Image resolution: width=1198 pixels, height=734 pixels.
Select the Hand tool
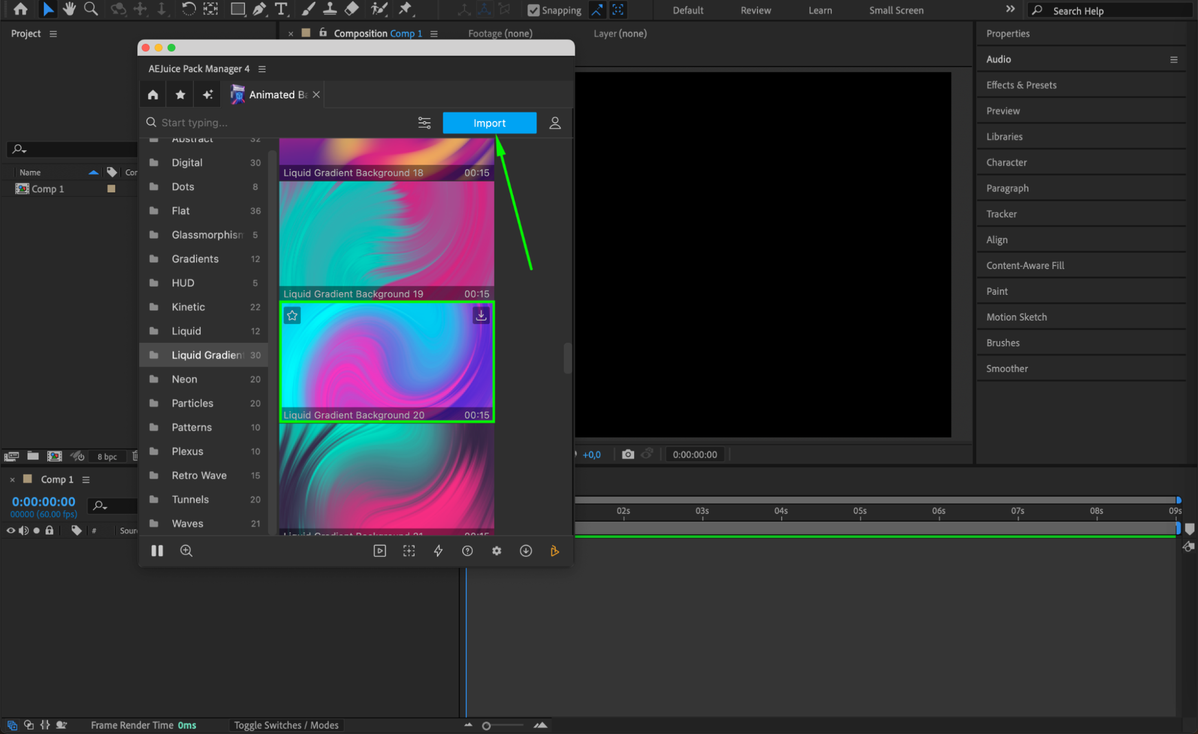pos(70,9)
